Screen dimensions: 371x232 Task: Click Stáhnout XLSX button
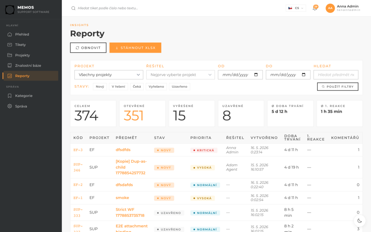coord(136,48)
